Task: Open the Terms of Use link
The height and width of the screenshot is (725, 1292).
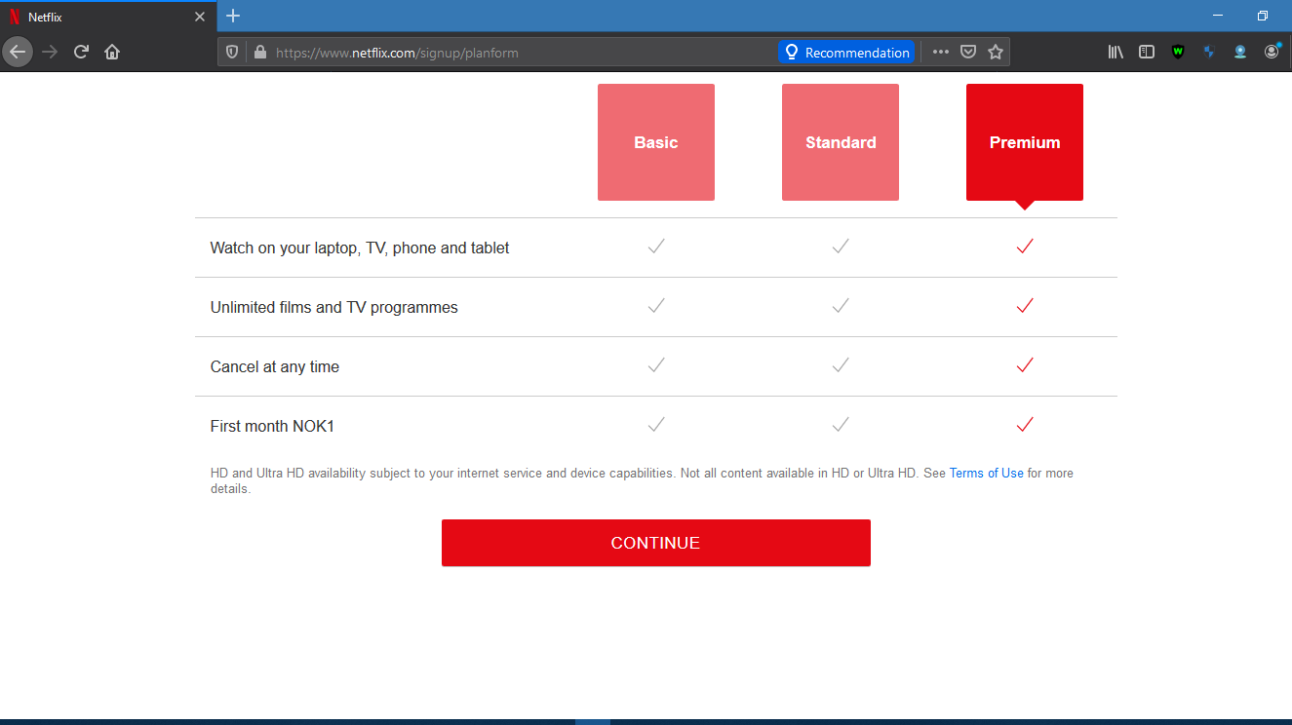Action: (986, 473)
